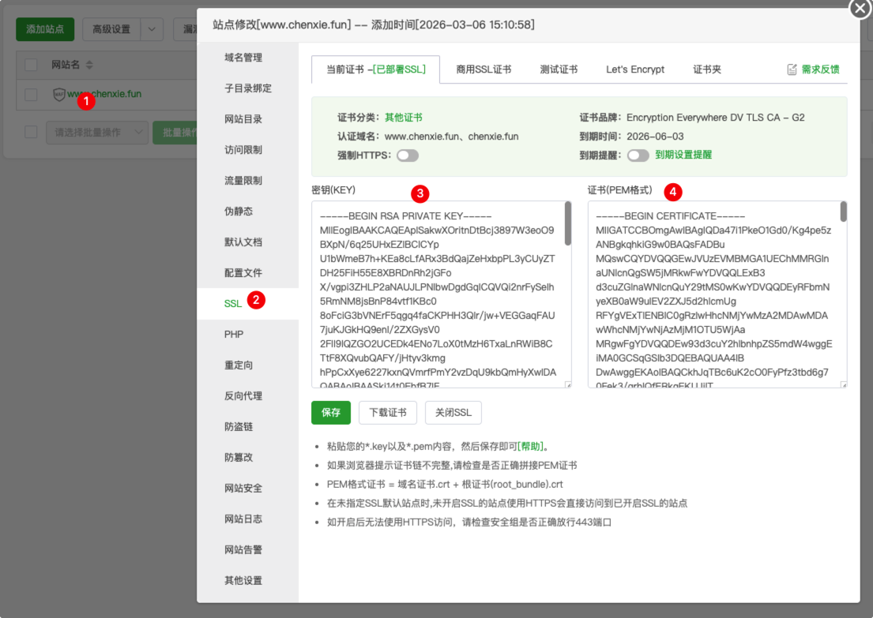Open the 商用SSL证书 tab
873x618 pixels.
[x=484, y=69]
